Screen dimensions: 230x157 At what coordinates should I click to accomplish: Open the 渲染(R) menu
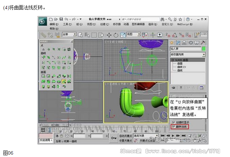152,24
